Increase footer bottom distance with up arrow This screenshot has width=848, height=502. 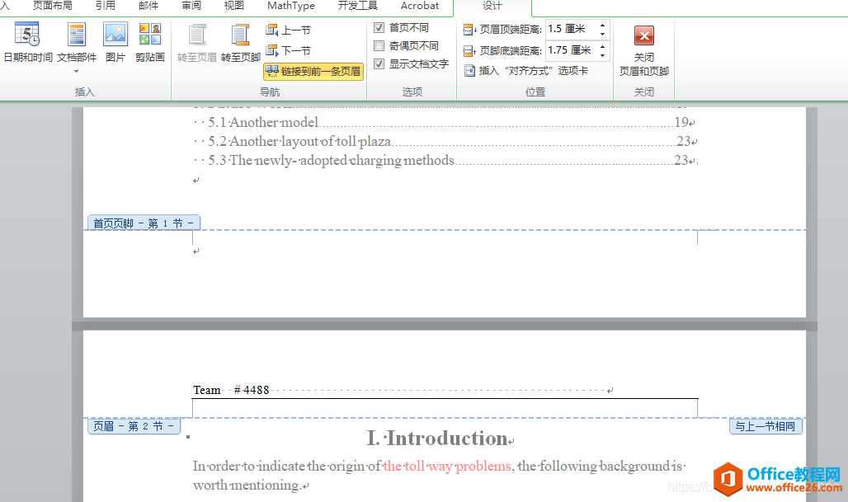602,46
